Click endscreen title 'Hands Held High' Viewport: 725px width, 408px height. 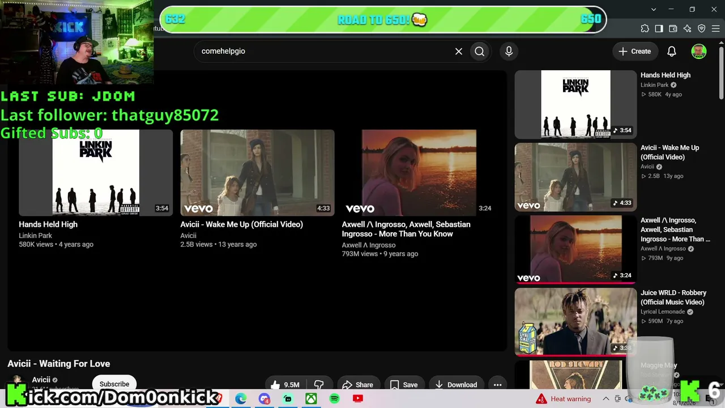48,224
